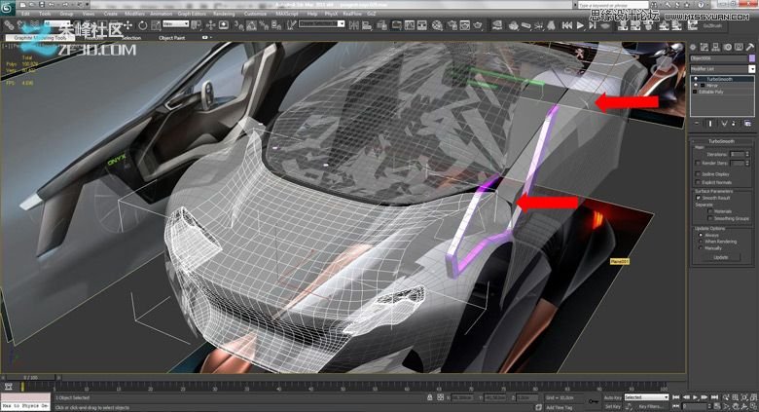Toggle Show End Result icon
This screenshot has width=759, height=412.
(x=710, y=124)
